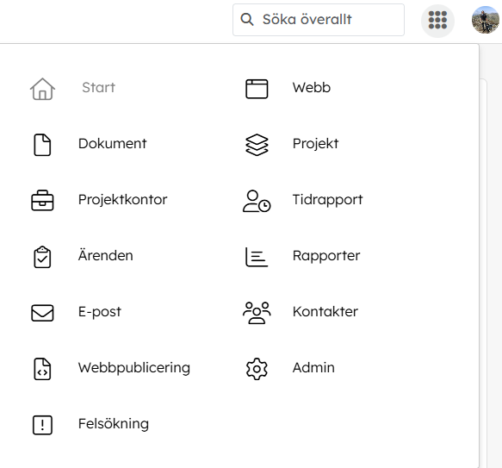Open the apps grid launcher icon
The height and width of the screenshot is (468, 502).
tap(437, 20)
